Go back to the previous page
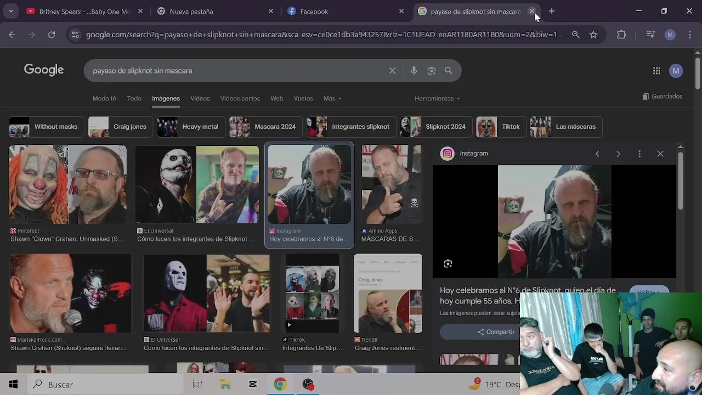The height and width of the screenshot is (395, 702). [x=12, y=35]
